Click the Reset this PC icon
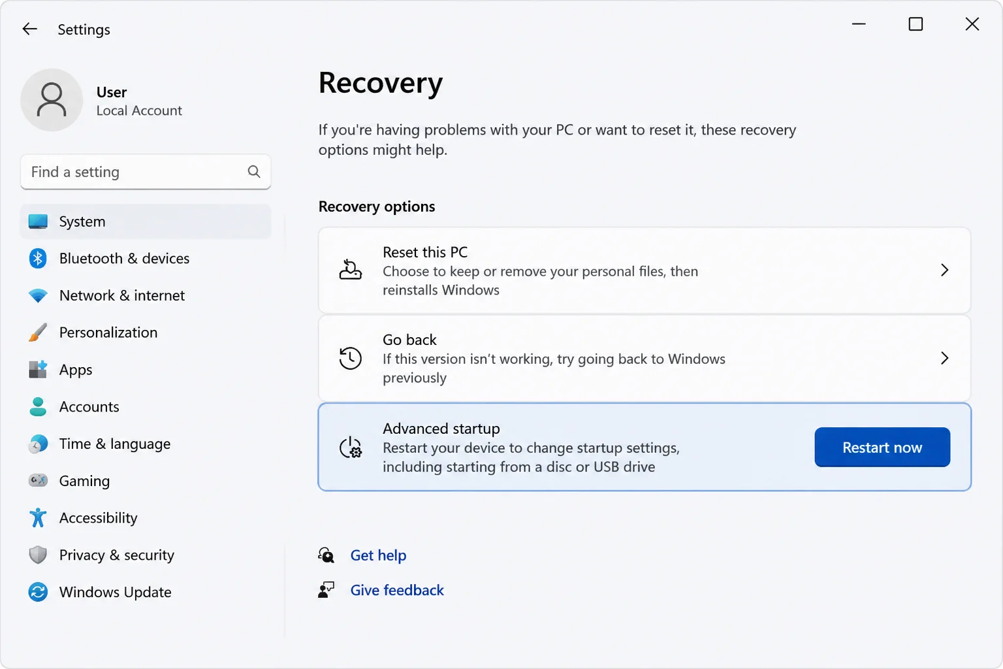The image size is (1003, 669). click(x=351, y=270)
